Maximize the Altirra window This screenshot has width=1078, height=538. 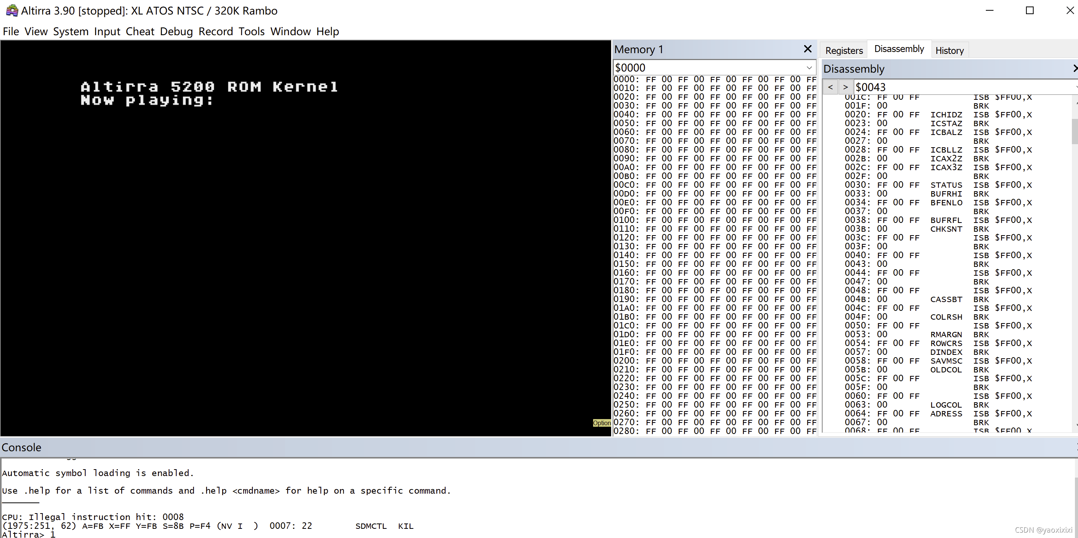[x=1030, y=10]
